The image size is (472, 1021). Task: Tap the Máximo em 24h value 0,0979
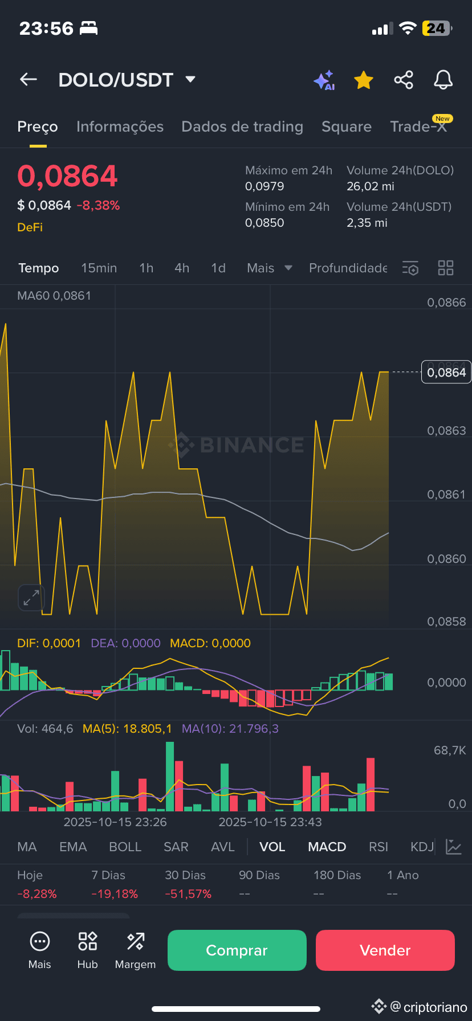tap(265, 186)
